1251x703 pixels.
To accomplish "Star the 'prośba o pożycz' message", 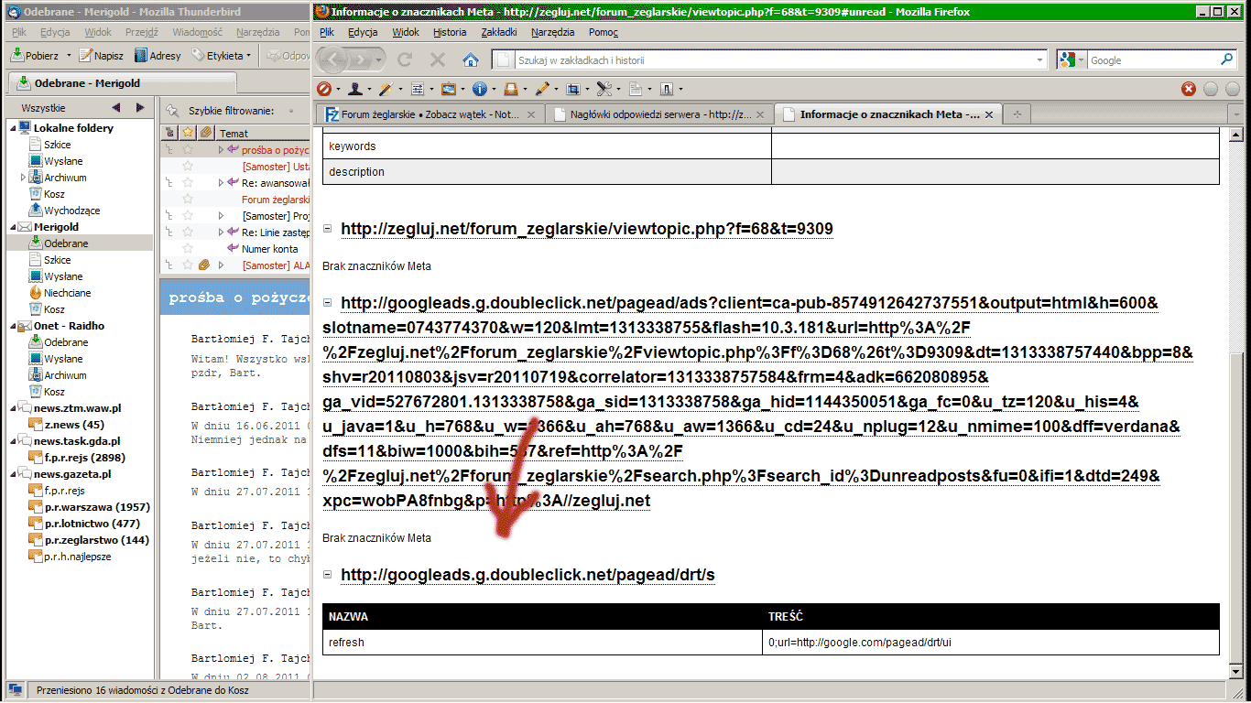I will coord(188,149).
